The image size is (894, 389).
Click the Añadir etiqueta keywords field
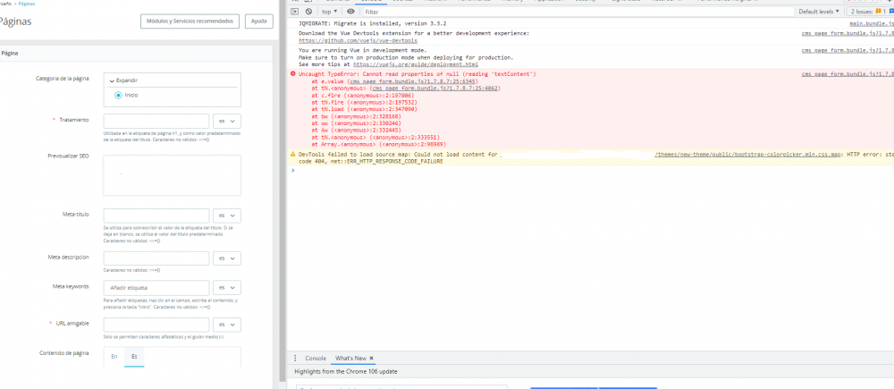156,287
